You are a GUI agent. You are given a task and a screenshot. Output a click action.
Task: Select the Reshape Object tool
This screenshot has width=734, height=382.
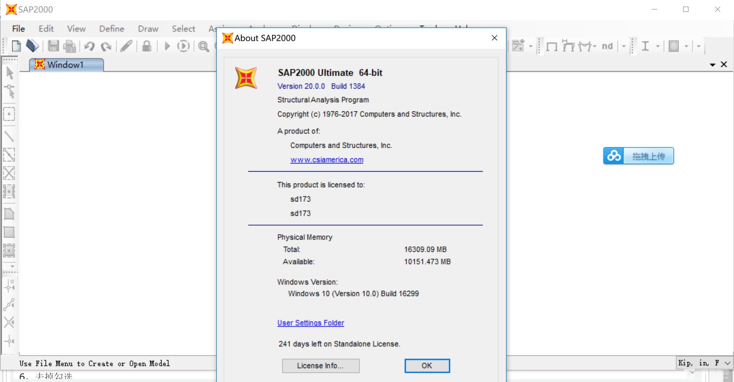pos(10,91)
